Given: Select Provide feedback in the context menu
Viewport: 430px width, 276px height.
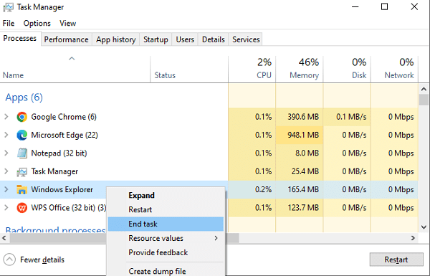Looking at the screenshot, I should (x=166, y=252).
